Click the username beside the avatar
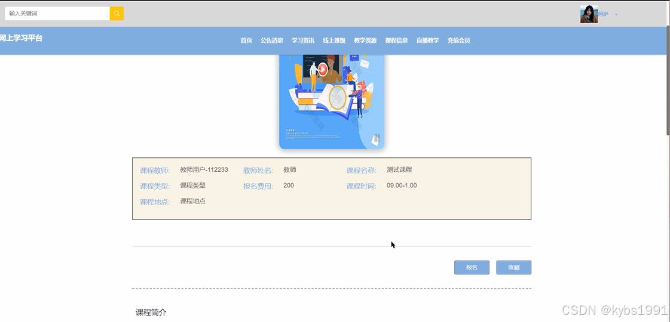 [603, 14]
